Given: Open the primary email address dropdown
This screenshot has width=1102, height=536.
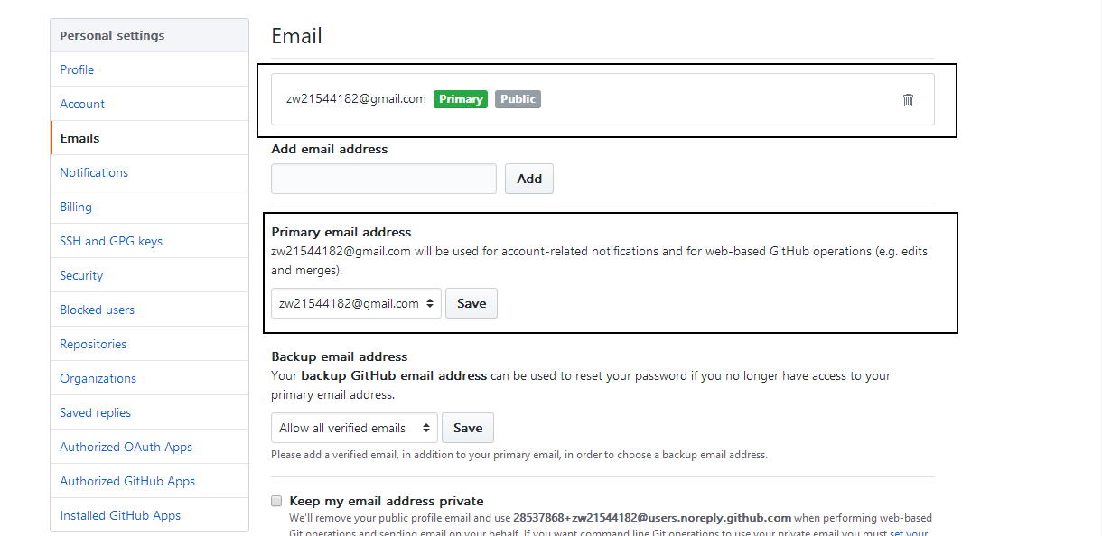Looking at the screenshot, I should click(356, 304).
